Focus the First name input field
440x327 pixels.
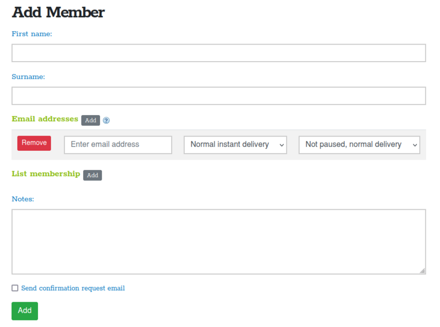coord(218,53)
